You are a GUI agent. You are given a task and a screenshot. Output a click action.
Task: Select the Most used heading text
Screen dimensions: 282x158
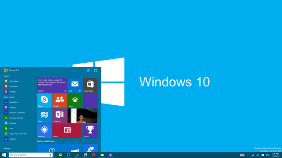8,97
